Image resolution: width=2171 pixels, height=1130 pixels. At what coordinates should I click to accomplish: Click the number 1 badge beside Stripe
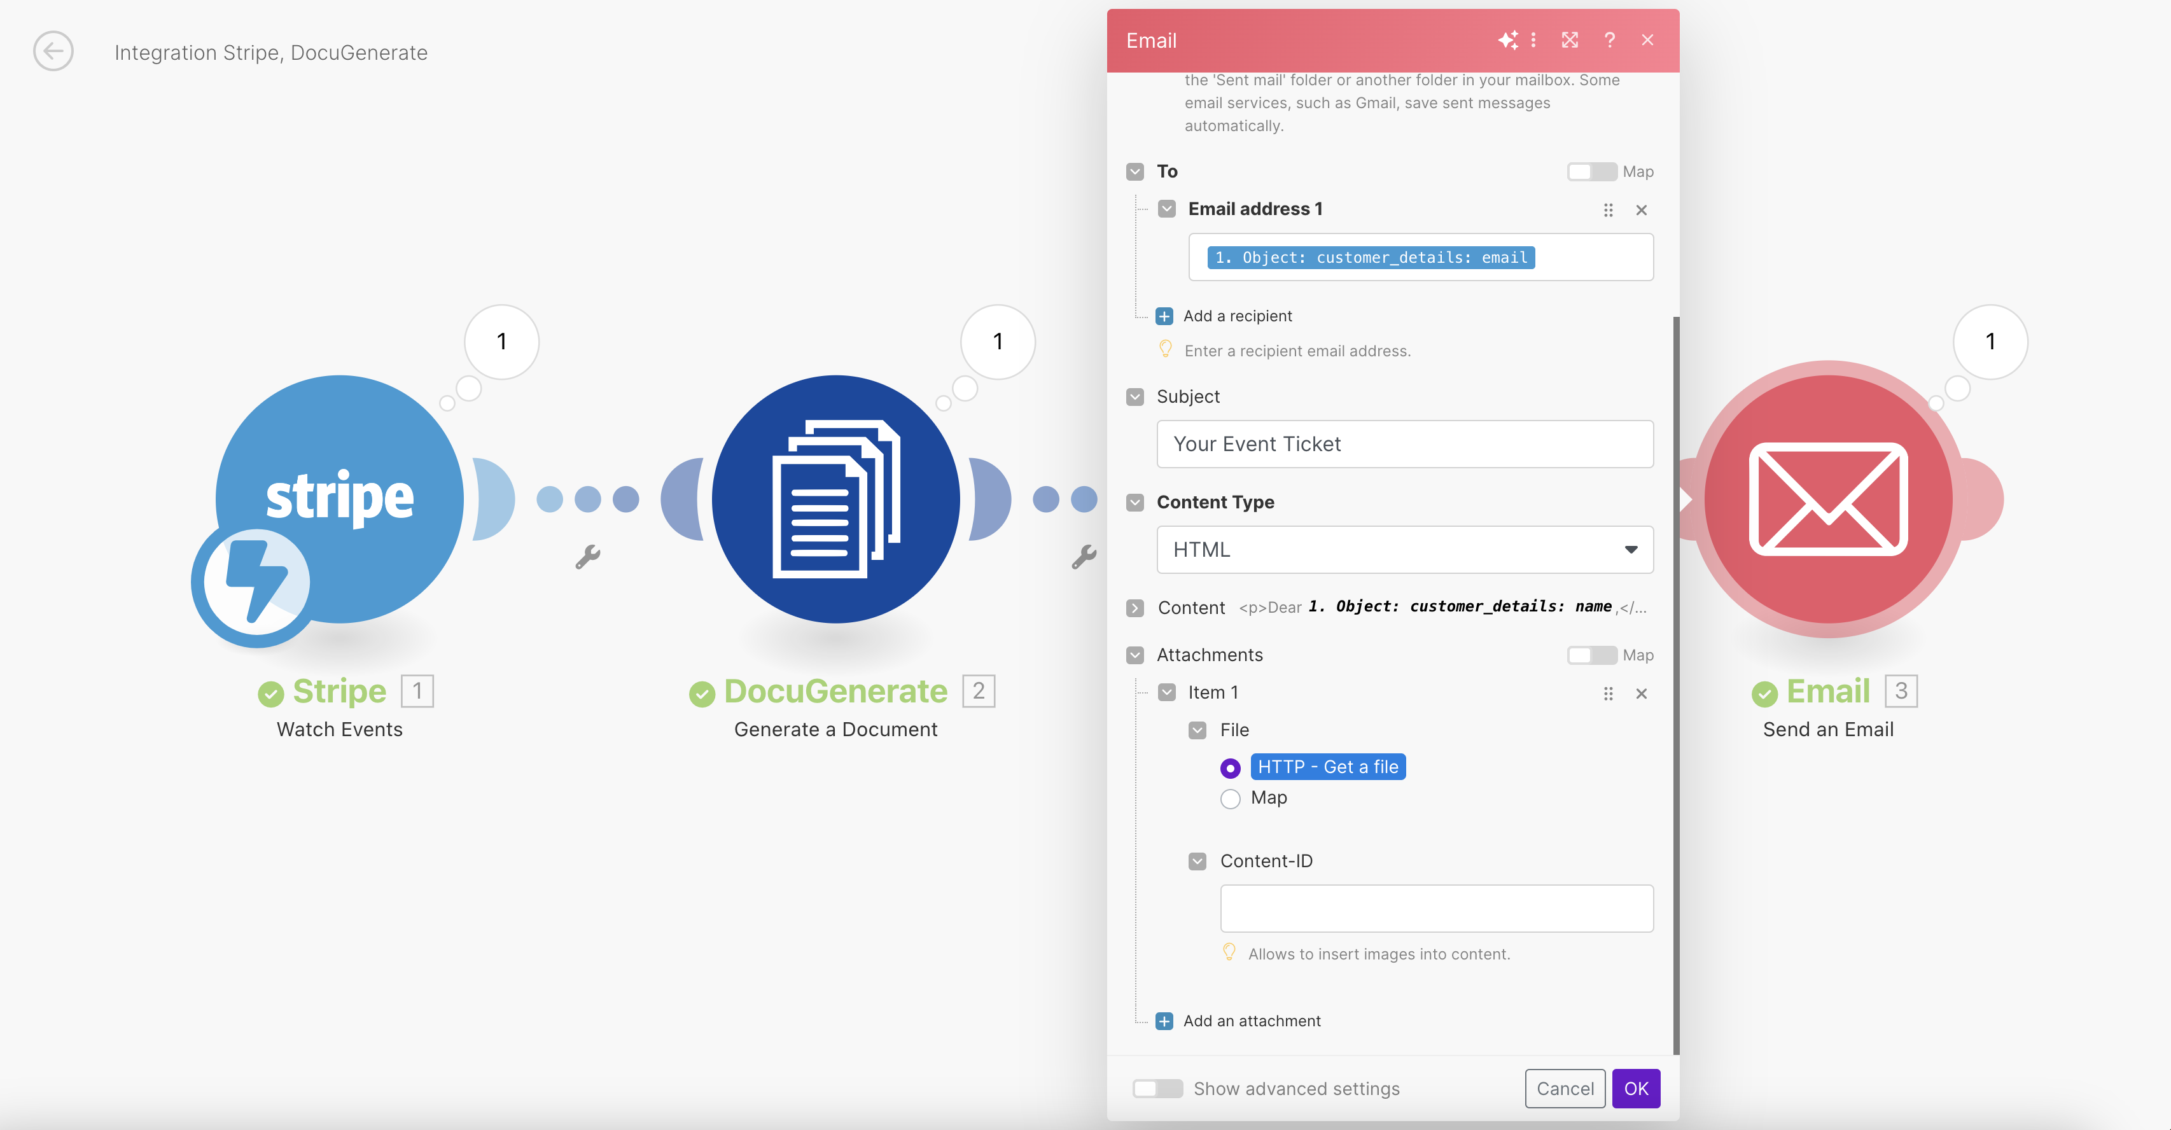(417, 691)
